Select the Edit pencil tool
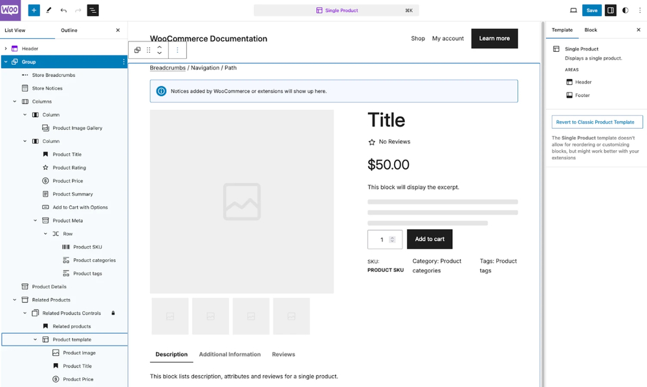Viewport: 647px width, 387px height. click(49, 10)
